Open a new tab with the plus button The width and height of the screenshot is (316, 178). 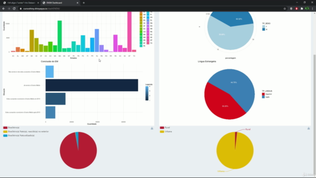tap(83, 3)
